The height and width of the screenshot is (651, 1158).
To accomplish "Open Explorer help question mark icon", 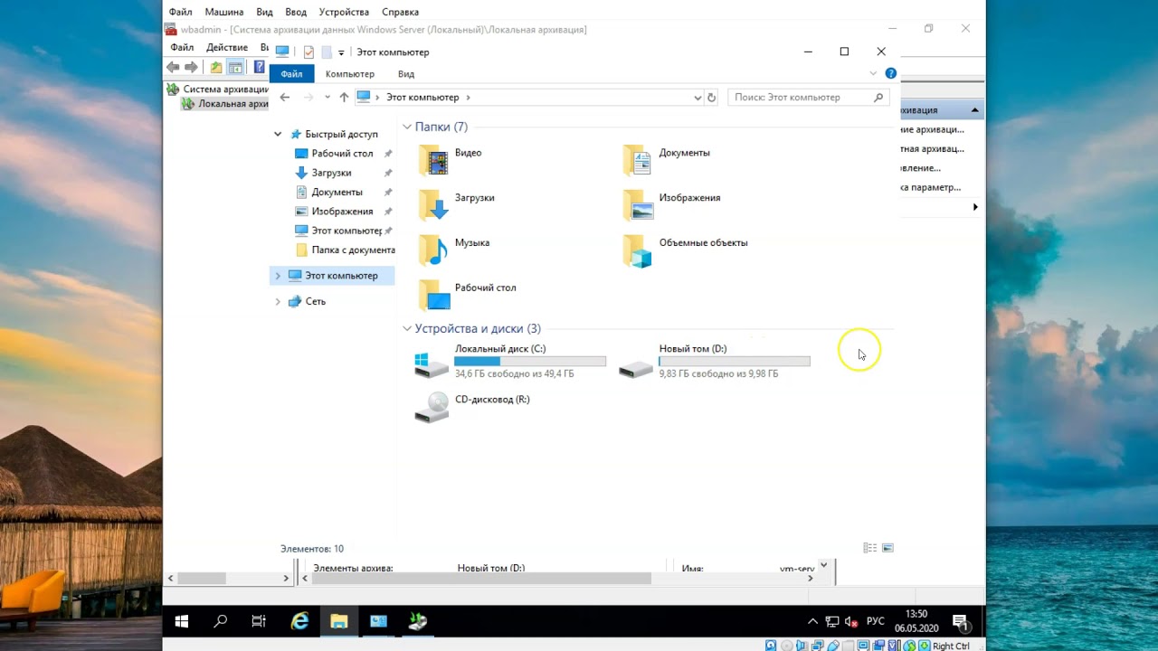I will pos(890,73).
